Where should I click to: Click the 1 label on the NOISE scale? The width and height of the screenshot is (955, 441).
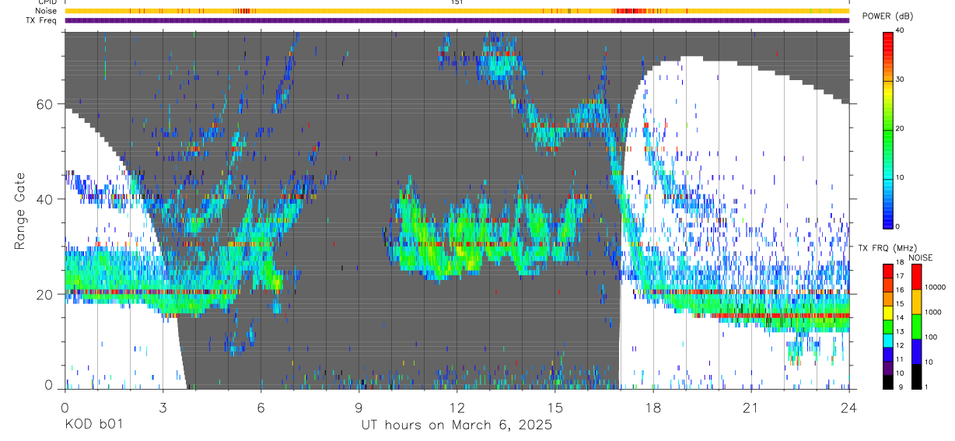[x=927, y=387]
